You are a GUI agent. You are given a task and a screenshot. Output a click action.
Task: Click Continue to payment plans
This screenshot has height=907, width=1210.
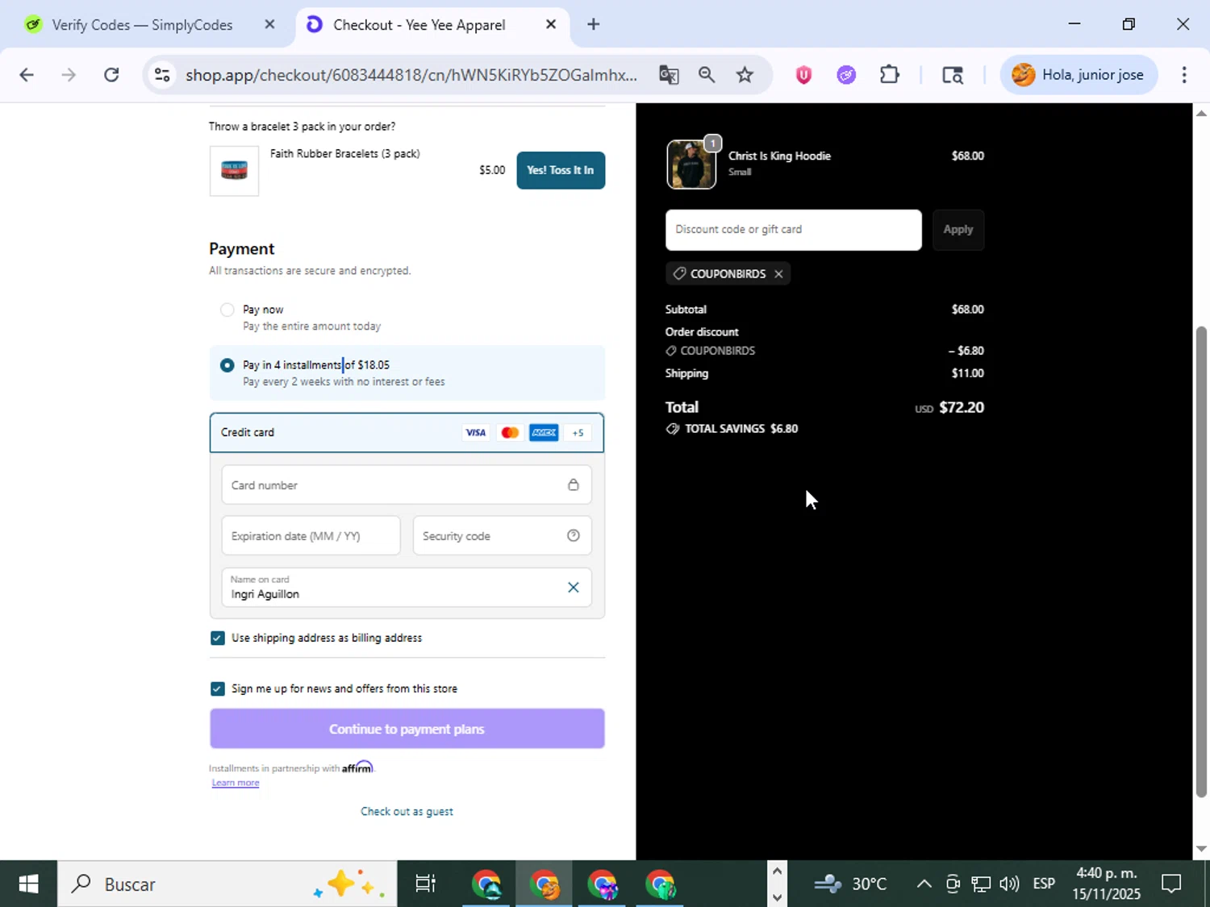(x=407, y=729)
